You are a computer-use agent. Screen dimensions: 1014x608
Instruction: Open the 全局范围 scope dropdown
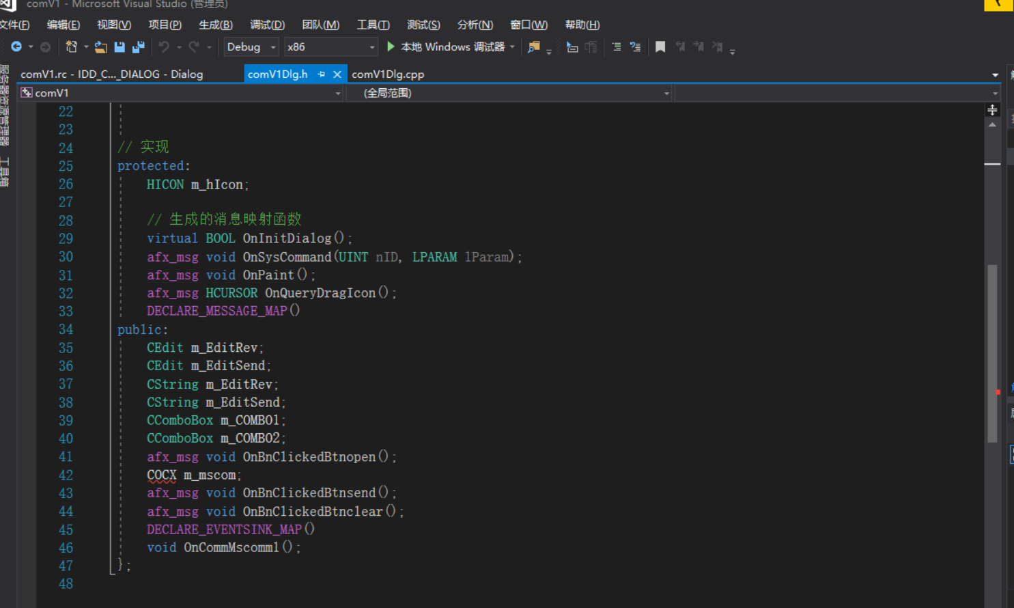click(x=509, y=93)
